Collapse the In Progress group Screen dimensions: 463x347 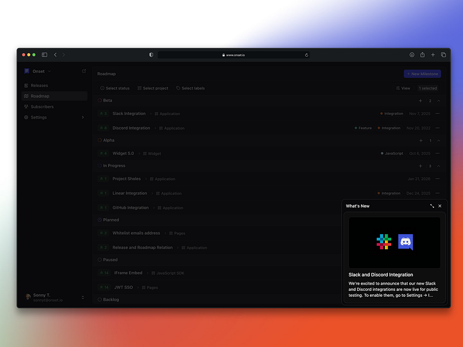(x=439, y=166)
